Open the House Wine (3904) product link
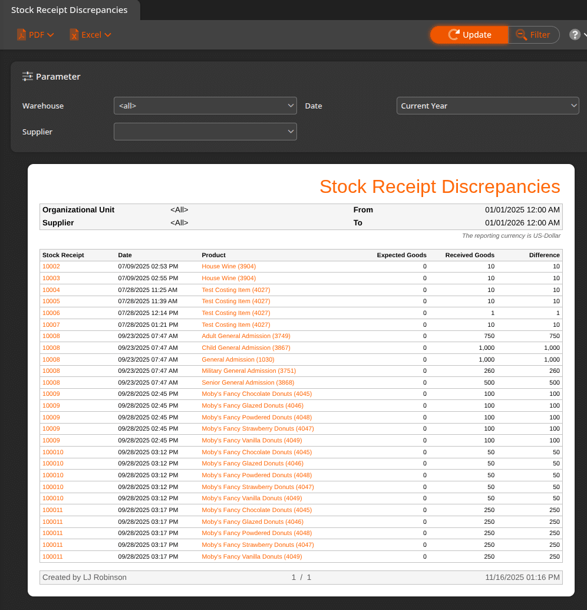 coord(229,267)
